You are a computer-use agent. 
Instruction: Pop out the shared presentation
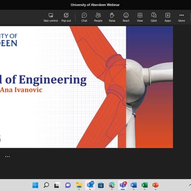[x=66, y=17]
